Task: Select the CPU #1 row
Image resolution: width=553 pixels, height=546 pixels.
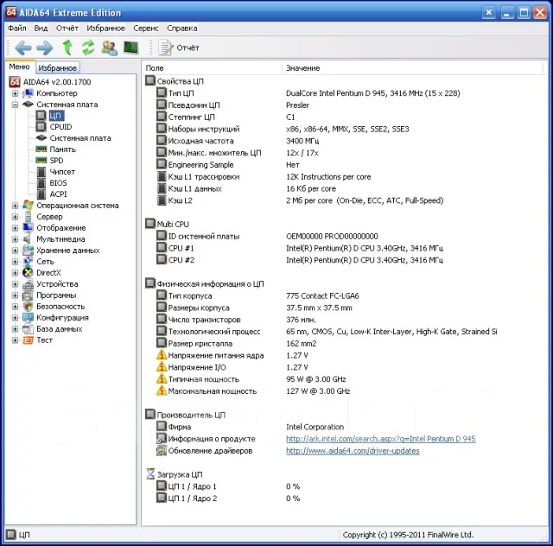Action: point(344,248)
